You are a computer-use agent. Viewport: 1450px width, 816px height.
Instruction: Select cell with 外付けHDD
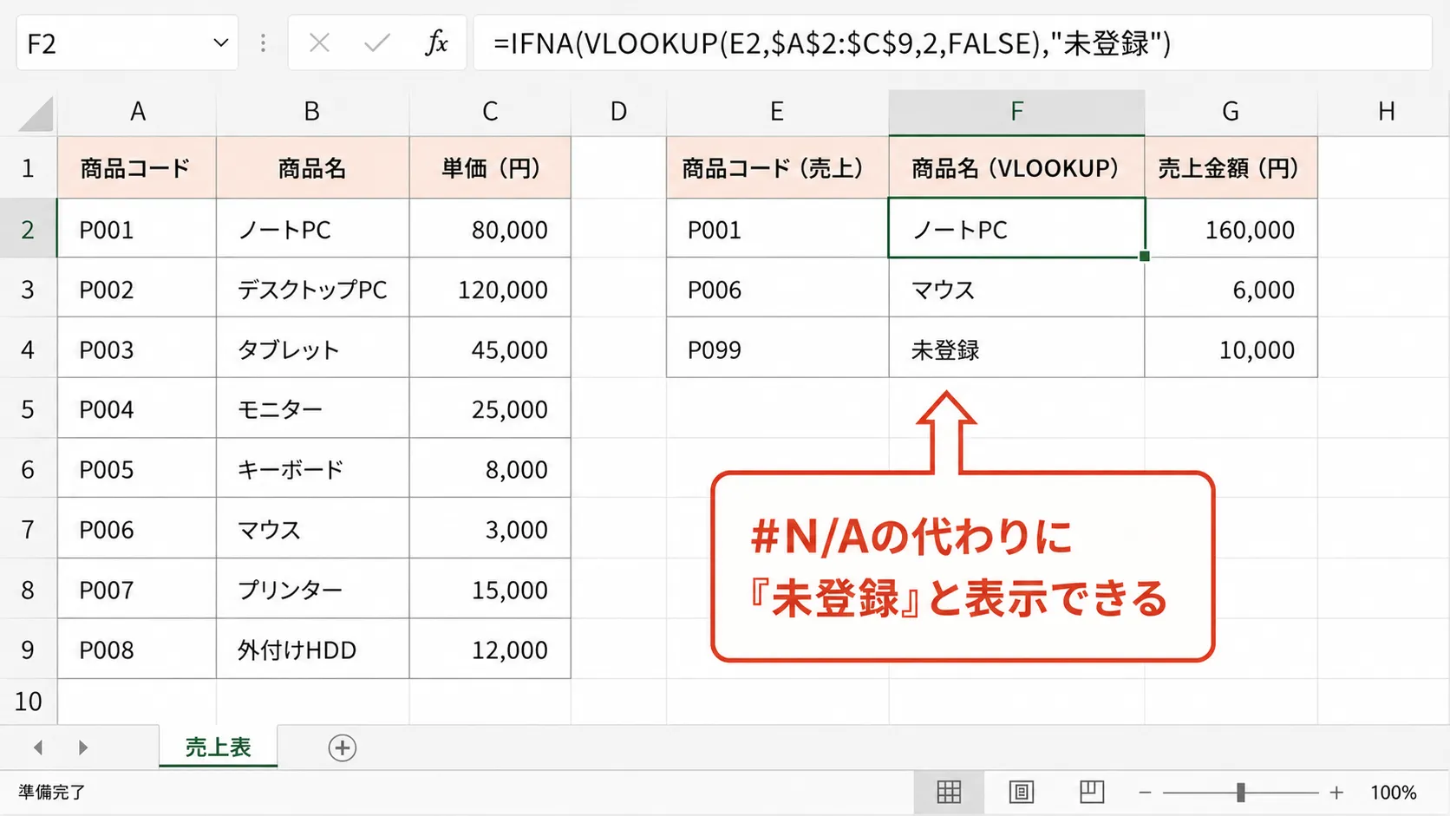[312, 650]
